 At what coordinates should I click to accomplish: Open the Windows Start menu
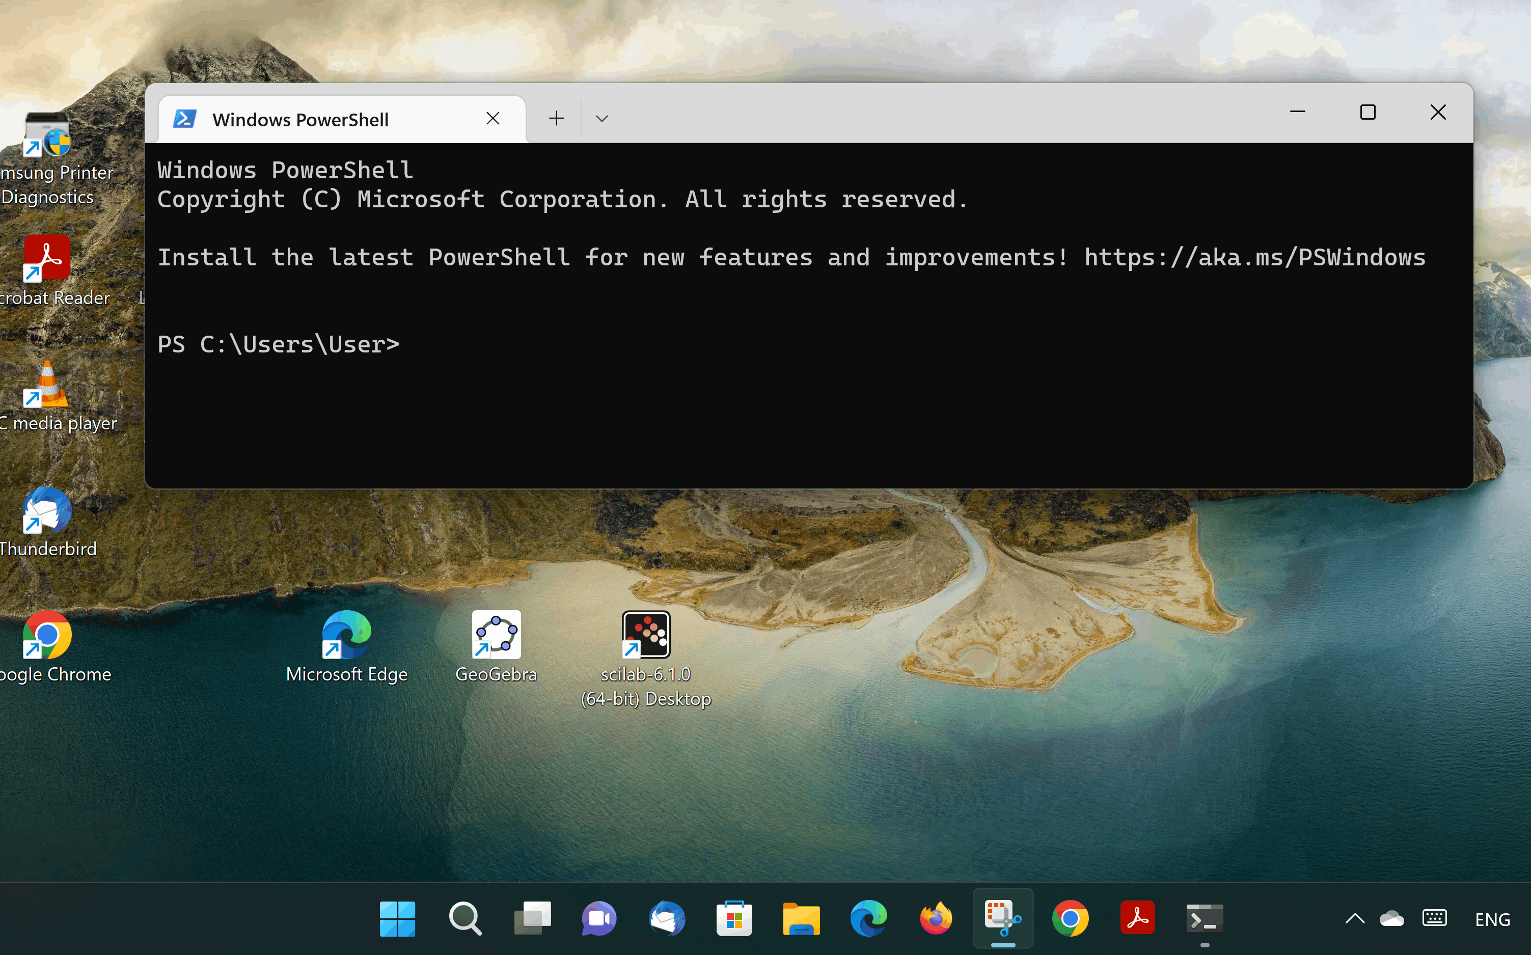tap(397, 918)
